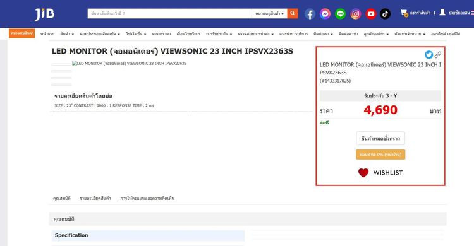The width and height of the screenshot is (474, 246).
Task: Click the user account silhouette icon
Action: point(442,12)
